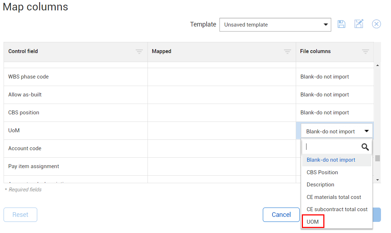The height and width of the screenshot is (233, 391).
Task: Select Description from dropdown options
Action: [x=320, y=185]
